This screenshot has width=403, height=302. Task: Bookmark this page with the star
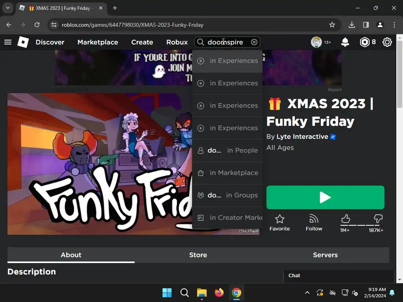click(332, 25)
